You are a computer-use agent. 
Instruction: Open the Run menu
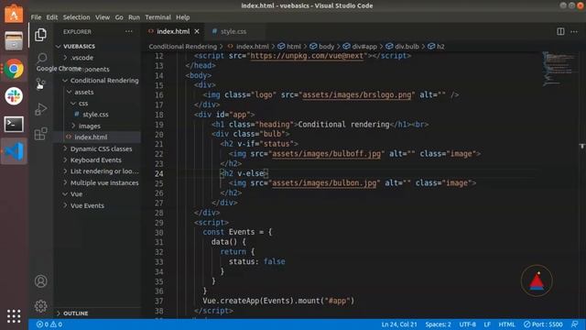coord(134,17)
